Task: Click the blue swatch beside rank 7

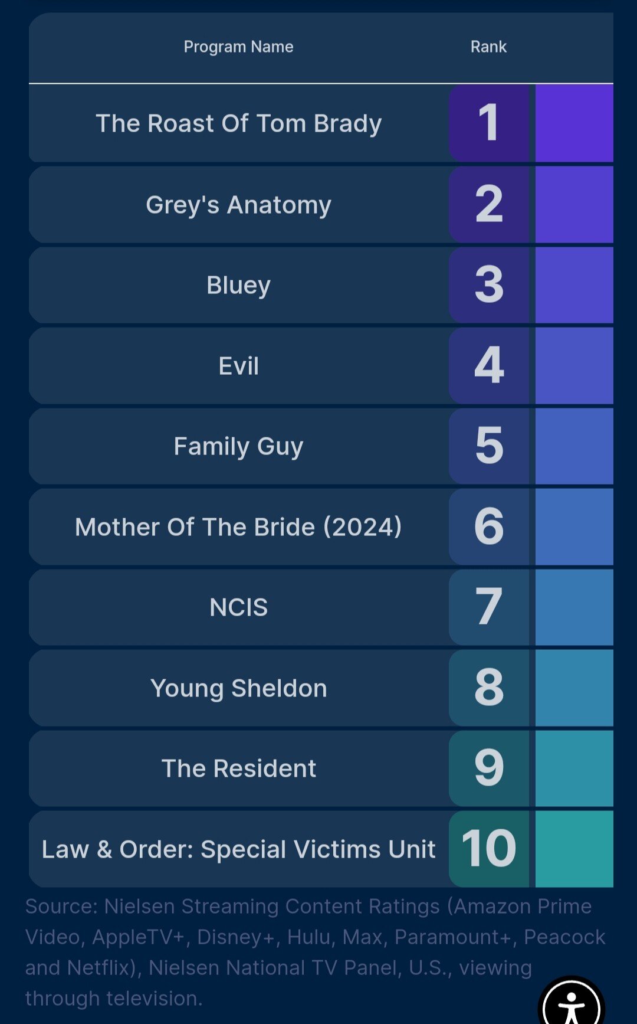Action: (574, 607)
